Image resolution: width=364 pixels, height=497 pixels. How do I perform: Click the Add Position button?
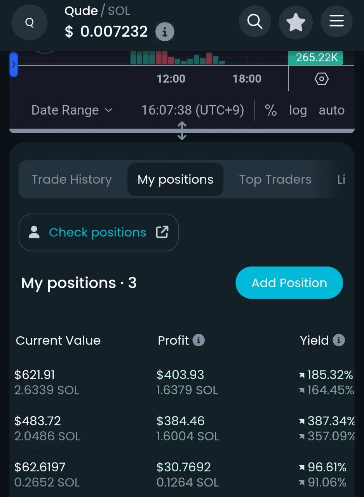point(289,283)
